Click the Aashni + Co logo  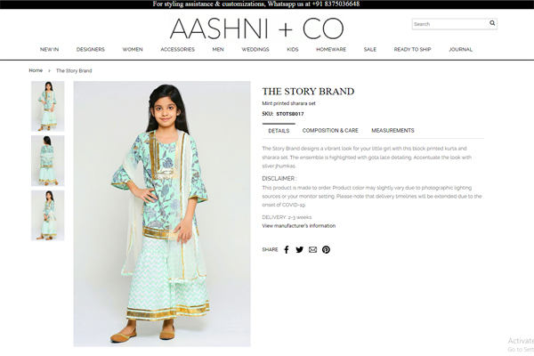(256, 28)
